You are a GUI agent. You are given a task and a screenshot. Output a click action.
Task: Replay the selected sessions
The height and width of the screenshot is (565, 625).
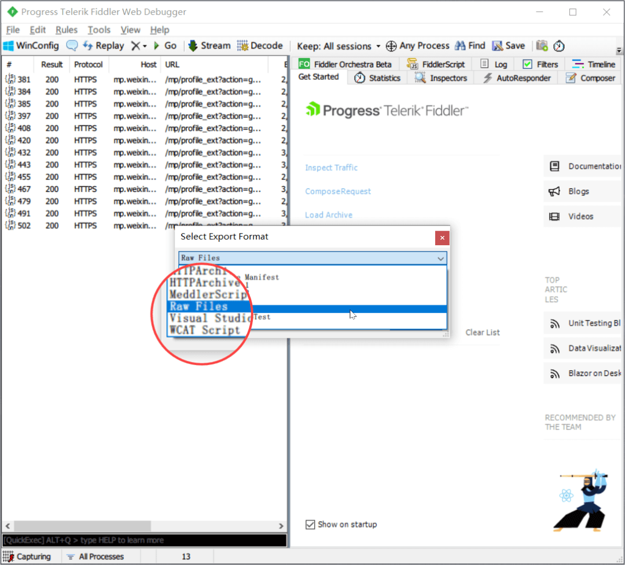tap(104, 46)
